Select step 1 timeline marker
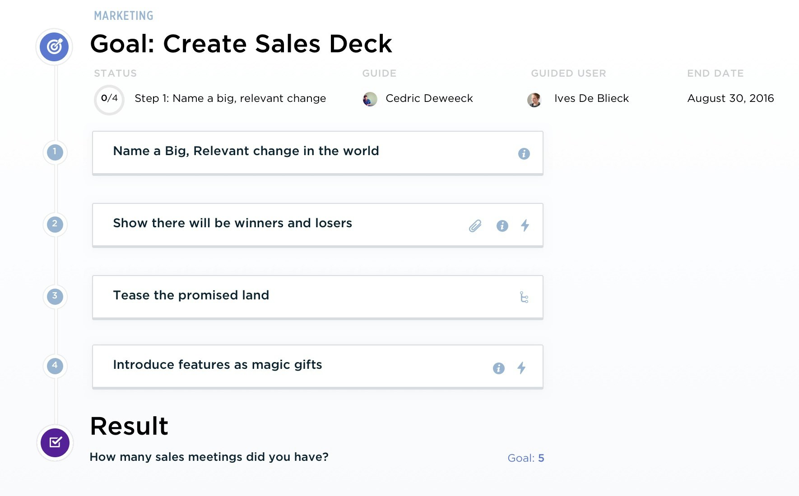Image resolution: width=799 pixels, height=496 pixels. [x=55, y=152]
